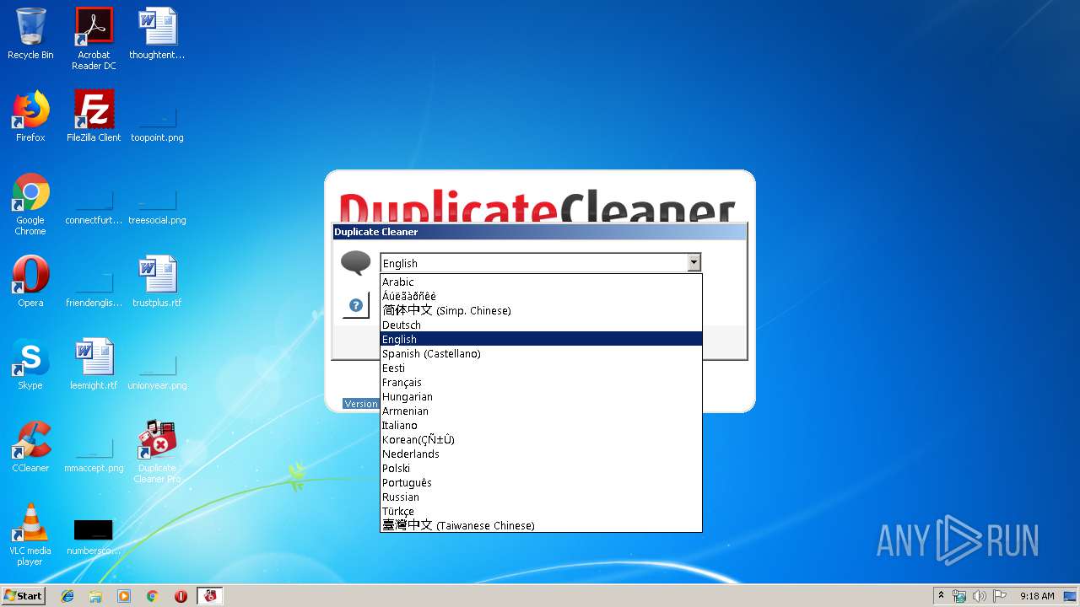This screenshot has height=607, width=1080.
Task: Launch Google Chrome desktop shortcut
Action: pos(30,204)
